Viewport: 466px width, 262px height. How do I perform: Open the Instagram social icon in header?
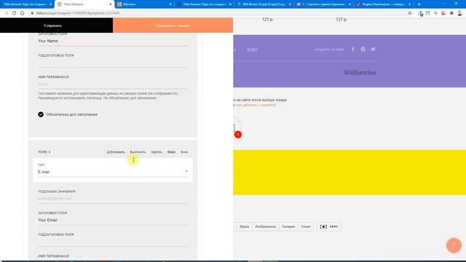(x=363, y=49)
